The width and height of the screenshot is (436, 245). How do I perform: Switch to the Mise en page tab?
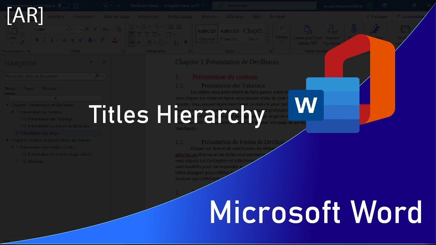[116, 17]
